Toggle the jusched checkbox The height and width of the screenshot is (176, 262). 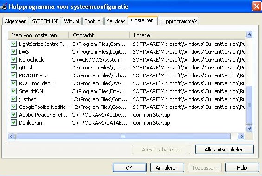(x=13, y=99)
